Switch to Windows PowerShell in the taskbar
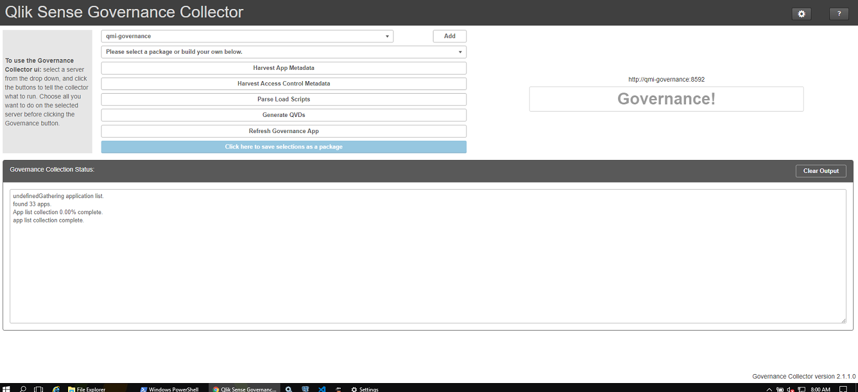Viewport: 858px width, 392px height. 170,389
